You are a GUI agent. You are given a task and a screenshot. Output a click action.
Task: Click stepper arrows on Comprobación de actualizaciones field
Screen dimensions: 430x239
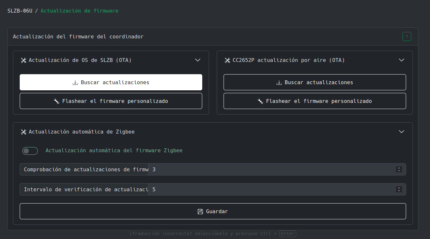coord(399,169)
